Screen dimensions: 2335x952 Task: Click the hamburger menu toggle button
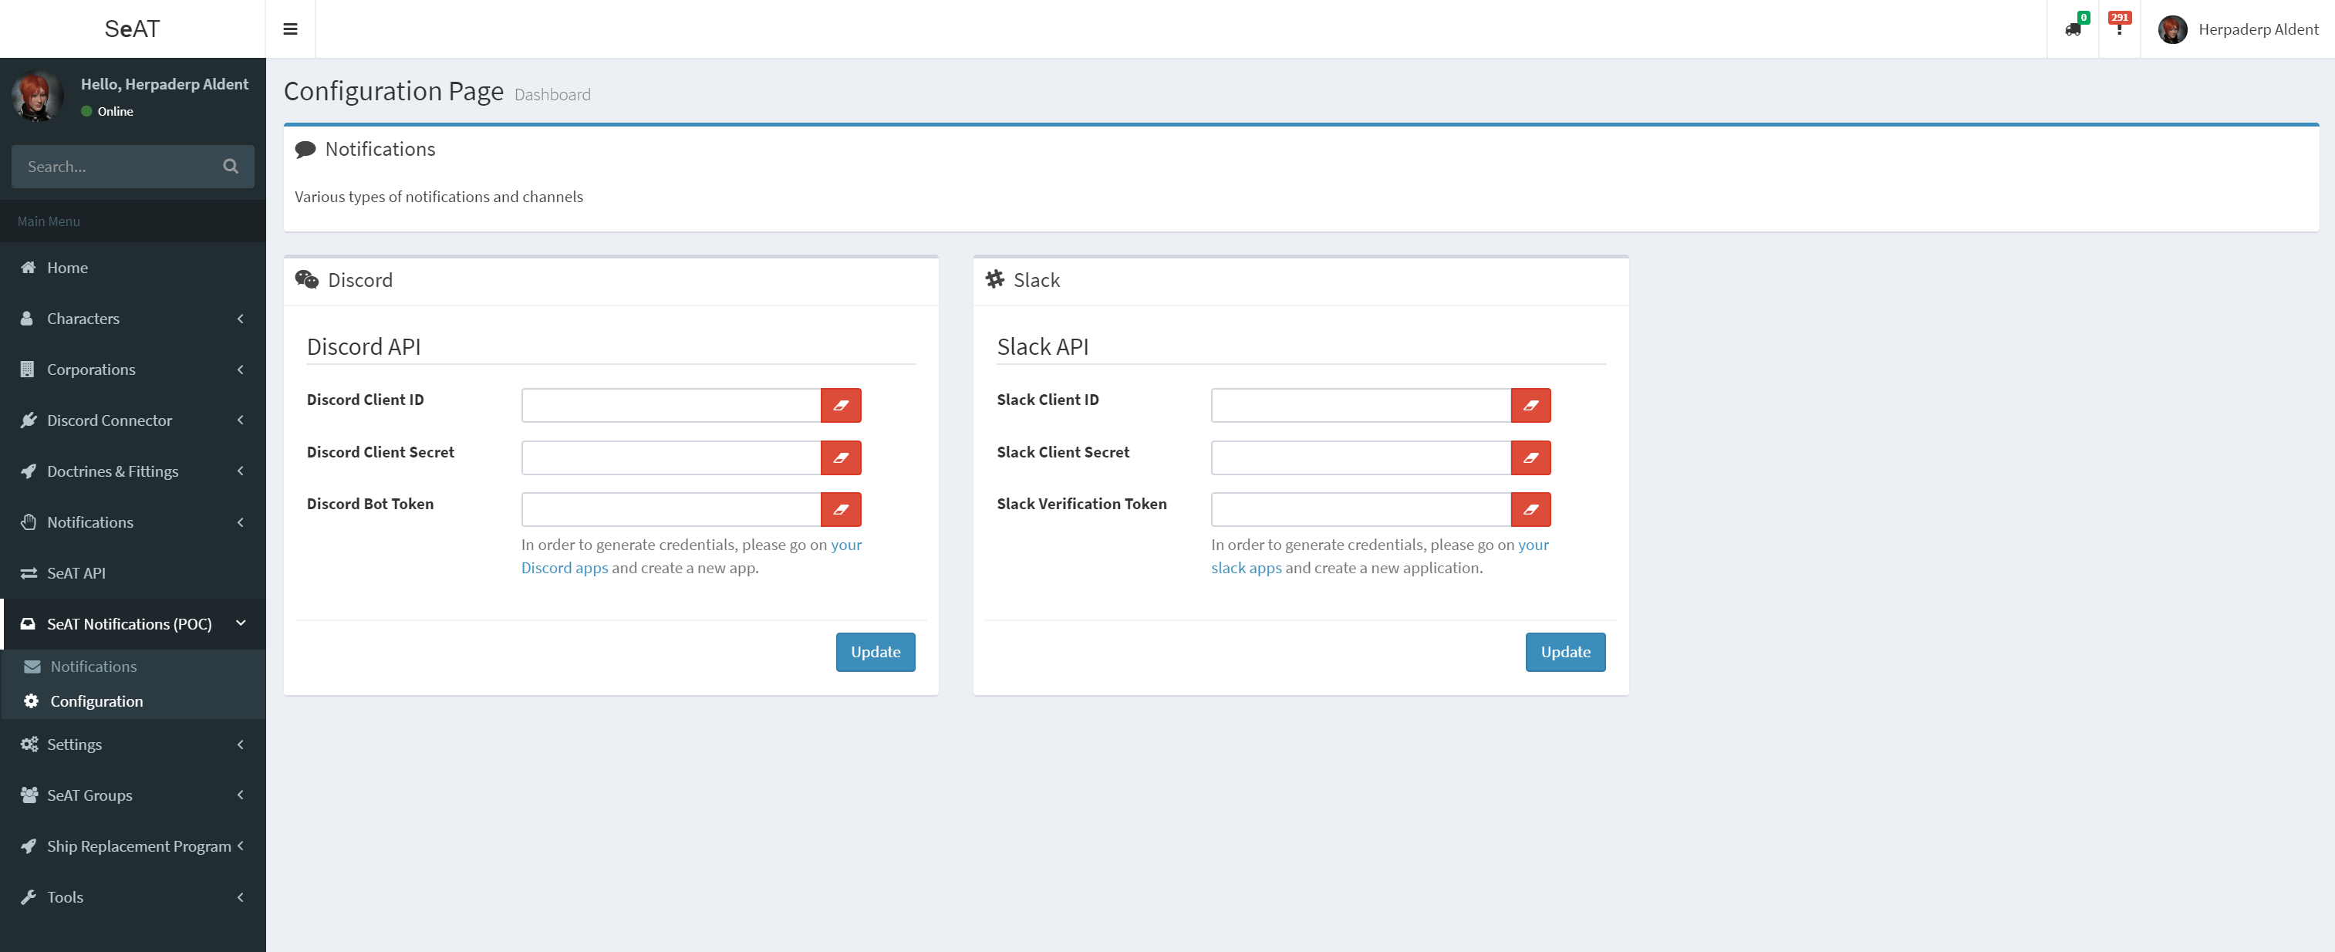coord(290,29)
